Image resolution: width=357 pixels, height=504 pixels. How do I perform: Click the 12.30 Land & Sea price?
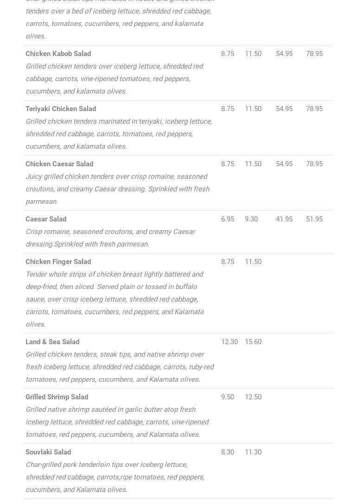[x=229, y=342]
